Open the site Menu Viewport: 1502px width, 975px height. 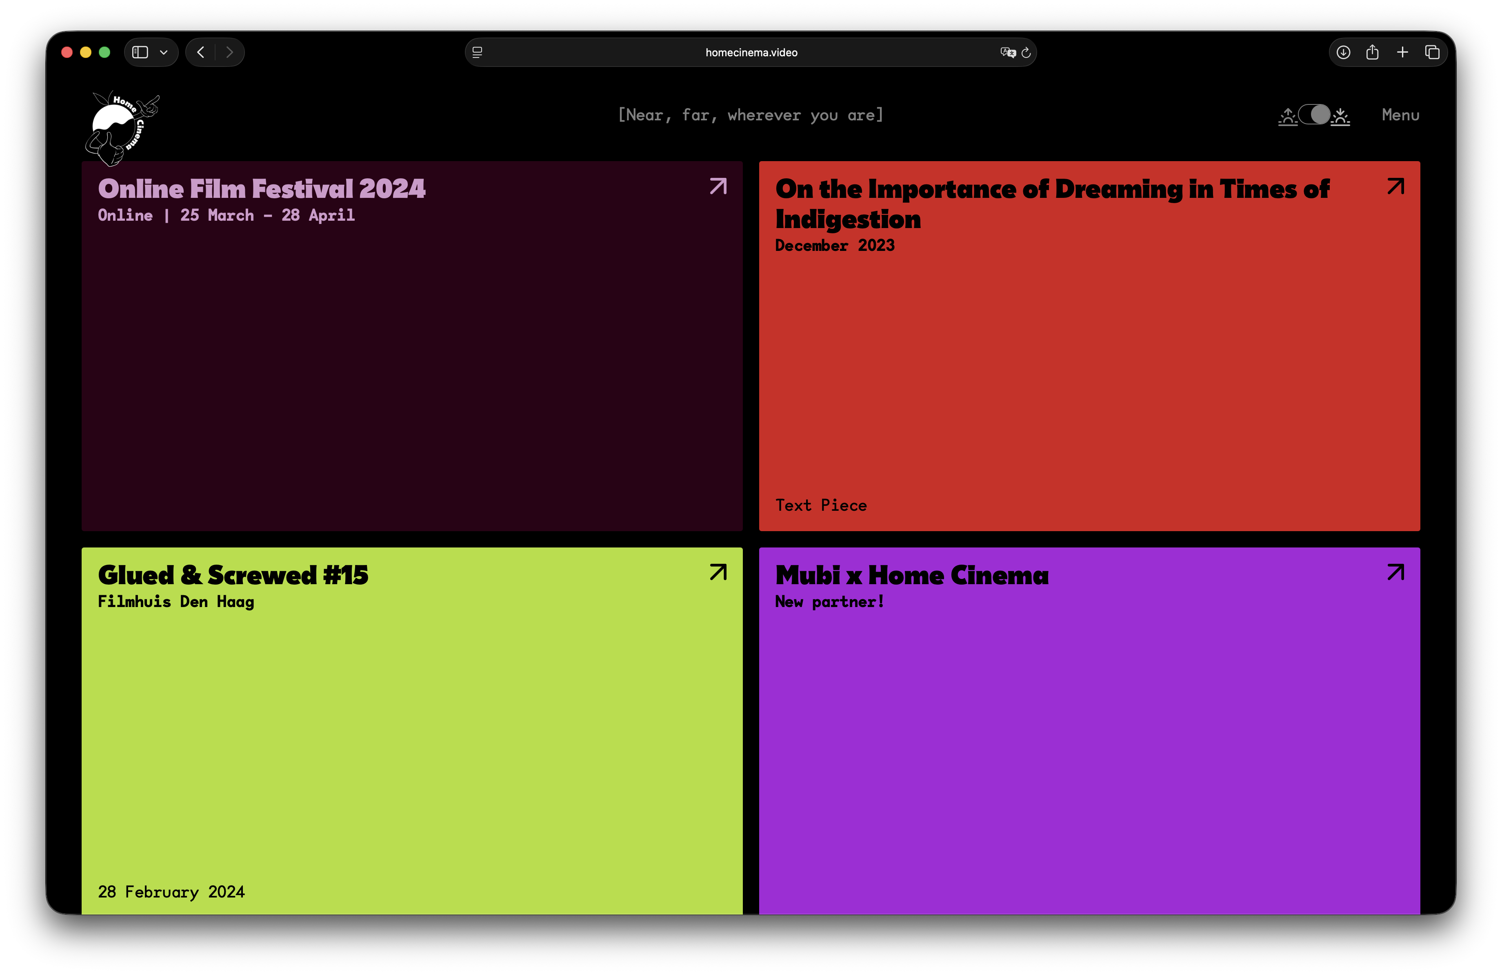[x=1400, y=115]
